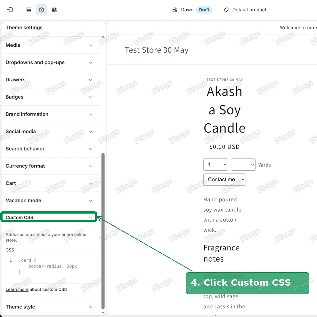Expand the Social media section

[x=51, y=131]
